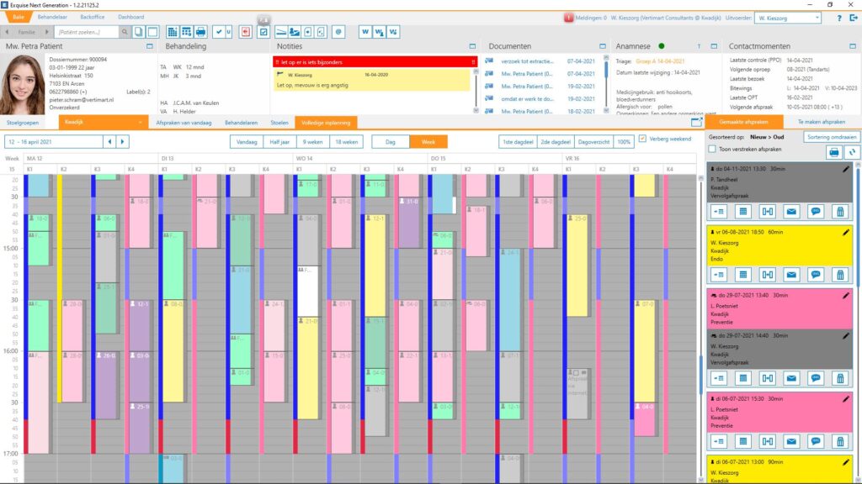The height and width of the screenshot is (484, 862).
Task: Open the date range 12 - 16 april 2021 field
Action: click(x=54, y=142)
